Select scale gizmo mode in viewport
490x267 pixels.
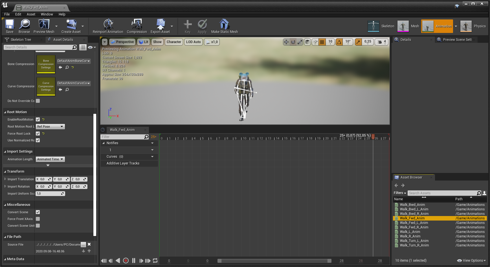pos(300,42)
